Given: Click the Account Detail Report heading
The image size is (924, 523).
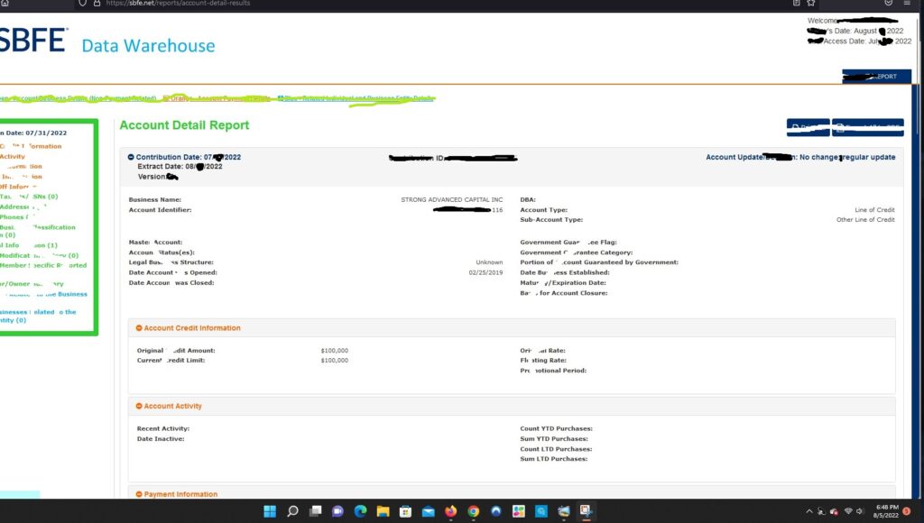Looking at the screenshot, I should 184,124.
